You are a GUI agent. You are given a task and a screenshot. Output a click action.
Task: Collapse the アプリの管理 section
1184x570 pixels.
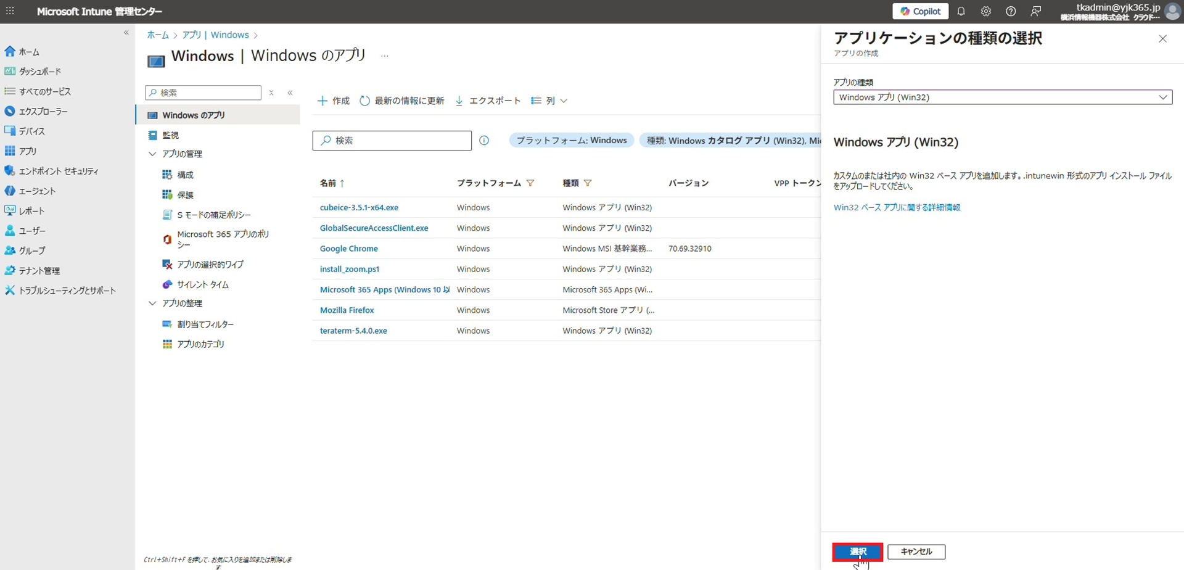tap(152, 154)
